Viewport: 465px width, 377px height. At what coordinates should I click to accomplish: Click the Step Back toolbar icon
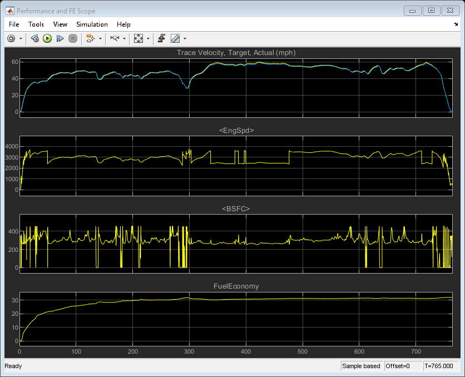point(34,38)
